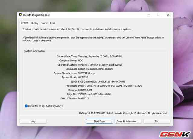Close the DirectX Diagnostic Tool window
The width and height of the screenshot is (193, 139).
pyautogui.click(x=168, y=15)
